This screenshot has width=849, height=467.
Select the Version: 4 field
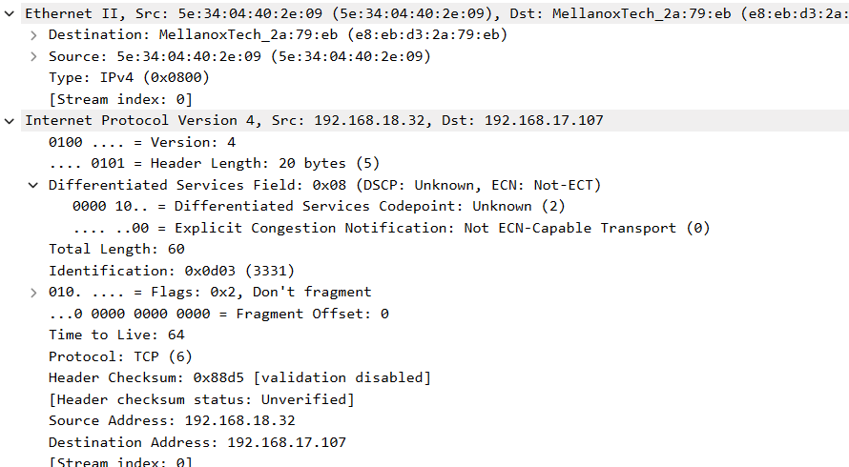(142, 142)
